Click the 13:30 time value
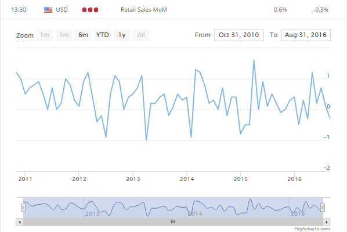 pos(19,10)
